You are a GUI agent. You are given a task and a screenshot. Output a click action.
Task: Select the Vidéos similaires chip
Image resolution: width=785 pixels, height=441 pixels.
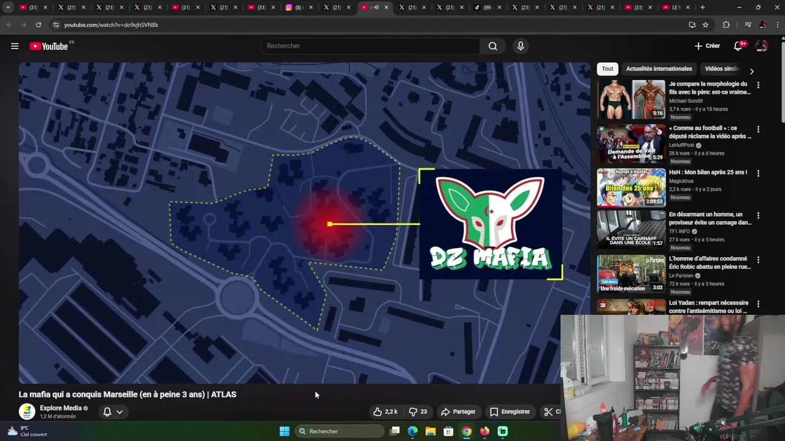[x=722, y=69]
